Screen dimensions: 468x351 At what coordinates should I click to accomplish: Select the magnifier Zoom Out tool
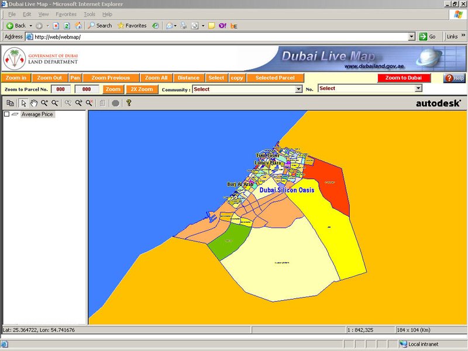(x=54, y=104)
